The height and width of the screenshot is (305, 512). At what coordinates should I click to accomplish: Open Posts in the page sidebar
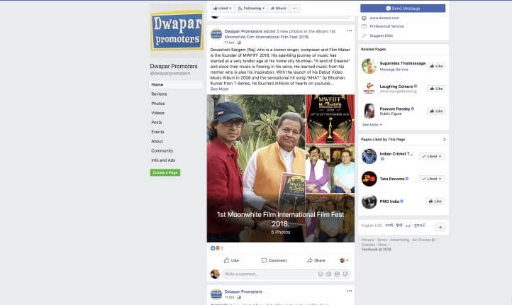pos(157,123)
